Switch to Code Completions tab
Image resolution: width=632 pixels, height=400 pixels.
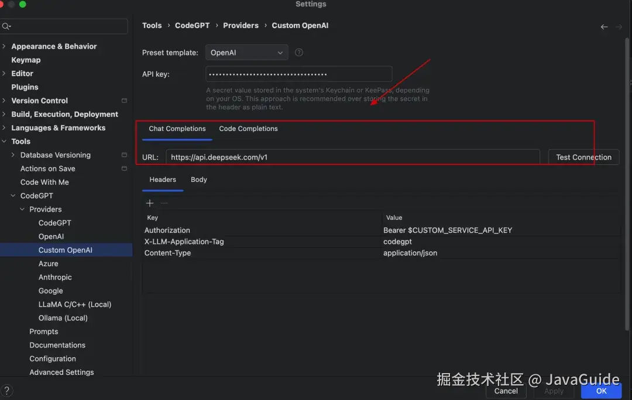248,129
